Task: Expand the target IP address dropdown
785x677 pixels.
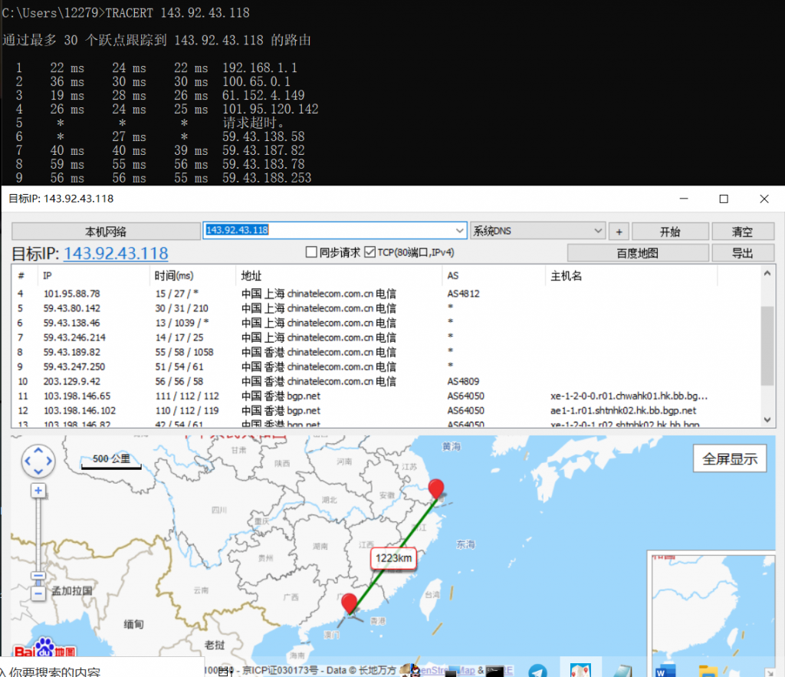Action: click(x=459, y=230)
